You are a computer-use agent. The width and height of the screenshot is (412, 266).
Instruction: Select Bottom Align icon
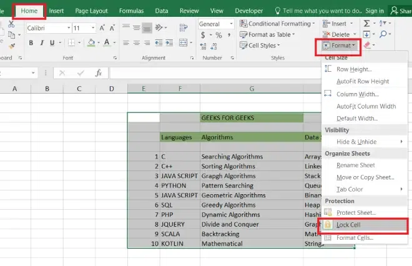point(147,27)
